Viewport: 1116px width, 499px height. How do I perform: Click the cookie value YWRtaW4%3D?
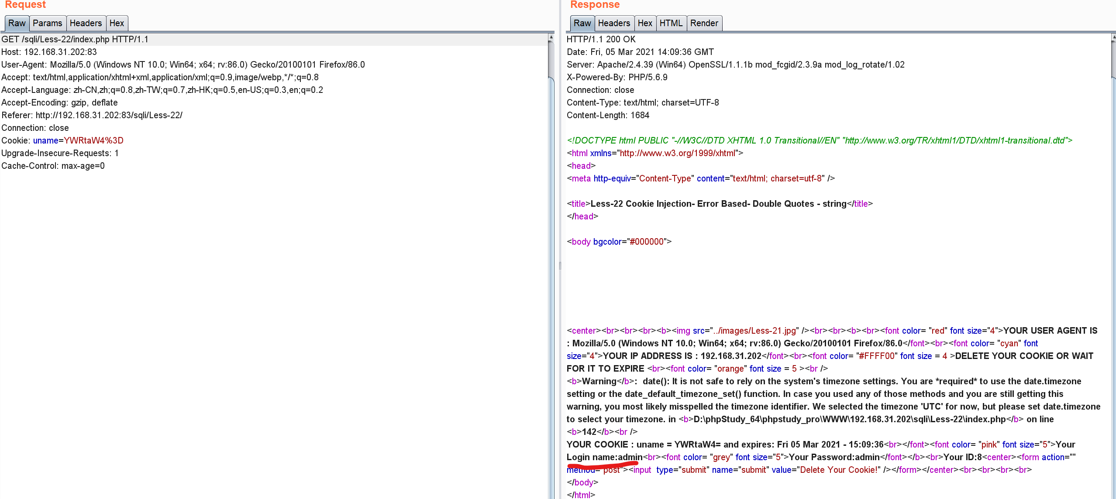point(93,140)
